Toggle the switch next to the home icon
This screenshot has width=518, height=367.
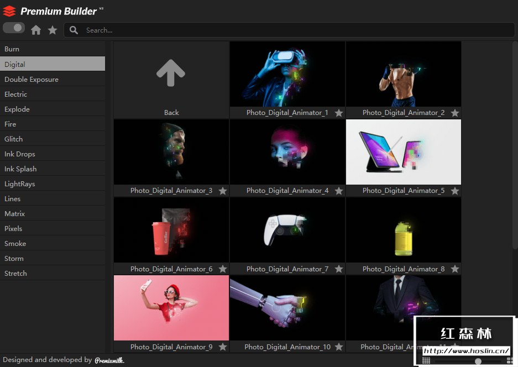[x=14, y=28]
